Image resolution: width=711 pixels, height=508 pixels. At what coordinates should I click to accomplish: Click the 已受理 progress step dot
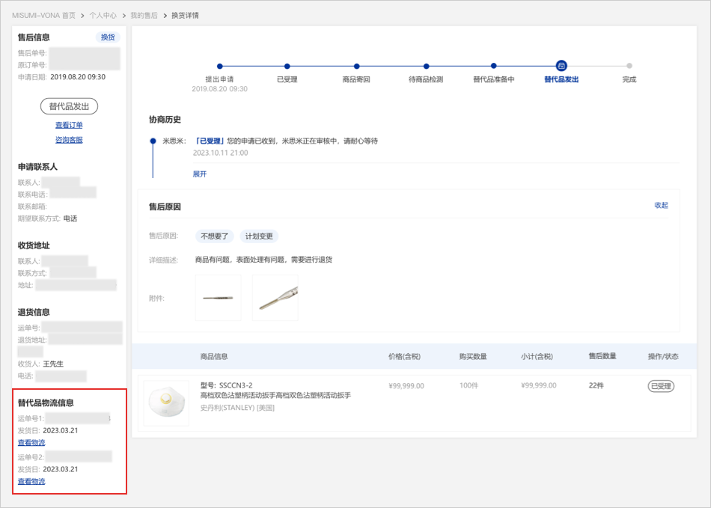287,66
